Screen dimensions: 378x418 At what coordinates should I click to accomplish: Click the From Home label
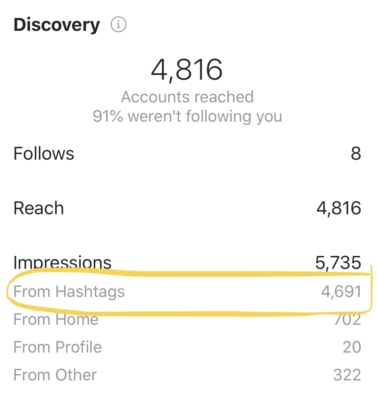coord(56,320)
